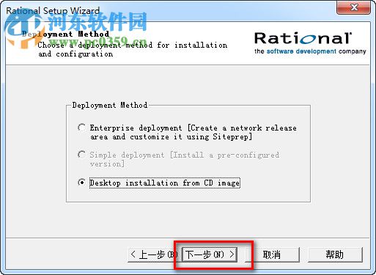
Task: Click the 'Deployment Method' group box label
Action: [x=110, y=106]
